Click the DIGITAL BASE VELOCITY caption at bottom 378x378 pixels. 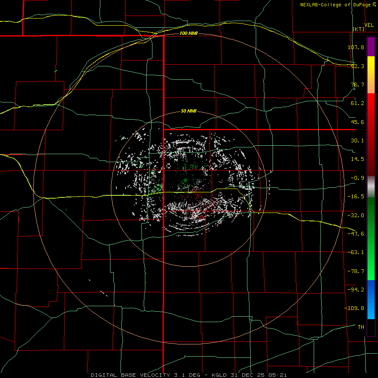131,375
